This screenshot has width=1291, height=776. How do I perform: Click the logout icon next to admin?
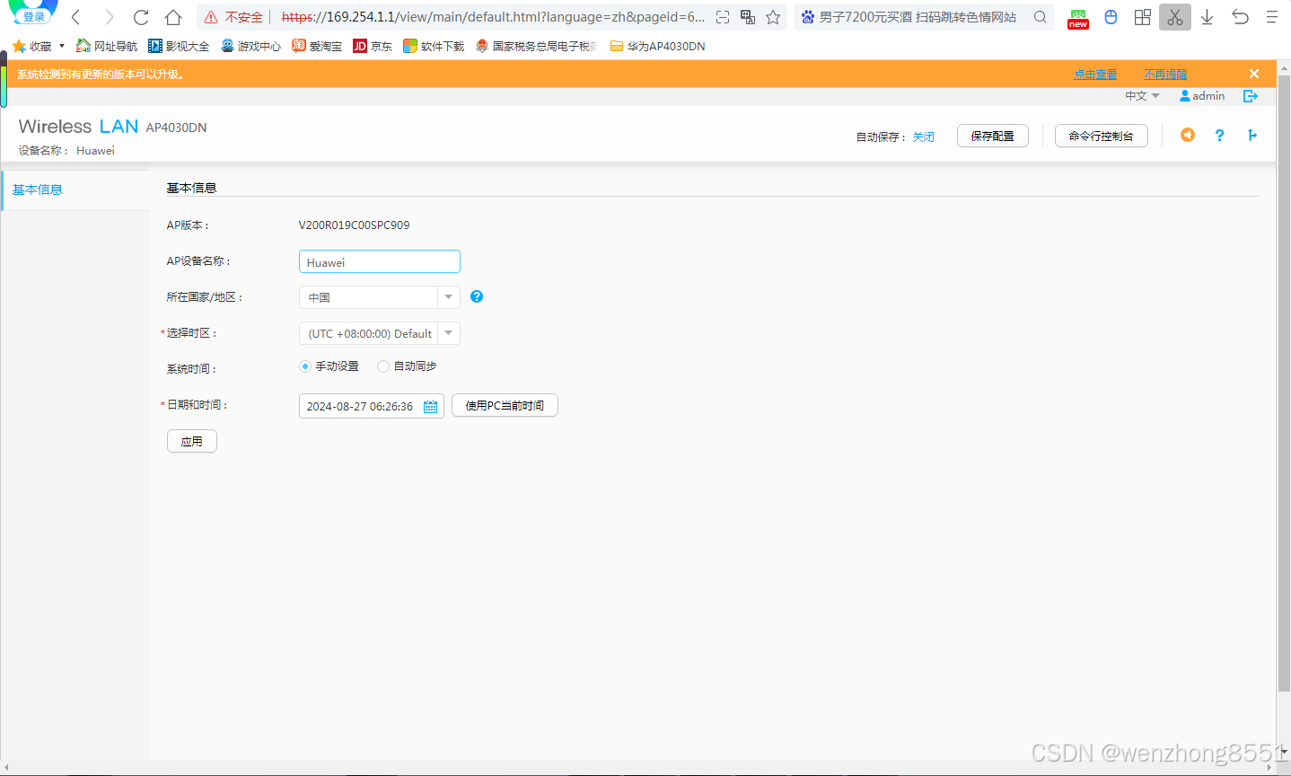point(1251,95)
